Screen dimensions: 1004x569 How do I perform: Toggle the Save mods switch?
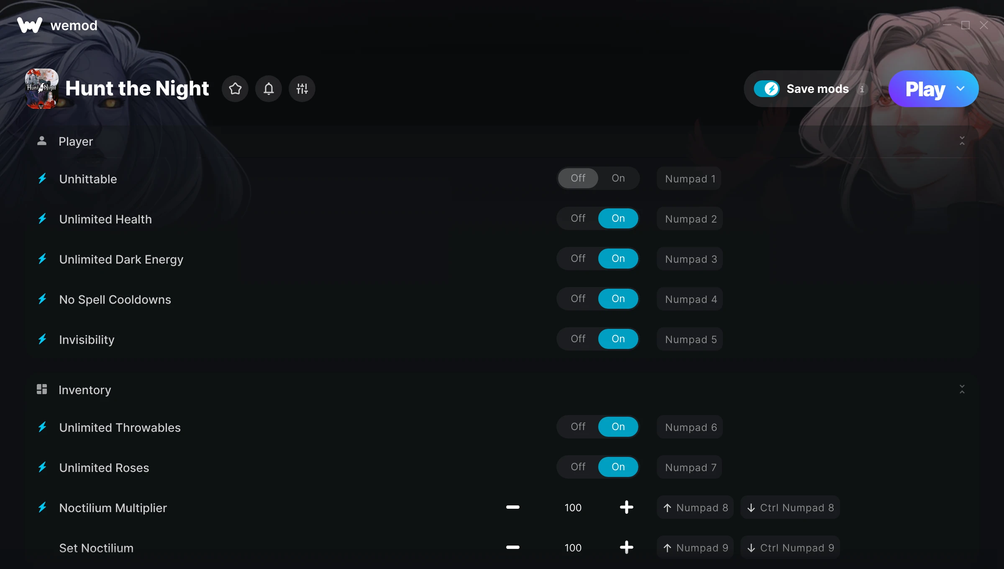tap(766, 89)
